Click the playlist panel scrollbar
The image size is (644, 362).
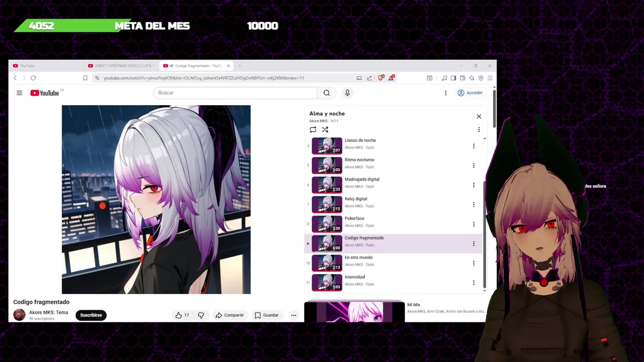pyautogui.click(x=485, y=235)
